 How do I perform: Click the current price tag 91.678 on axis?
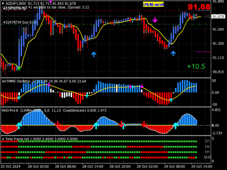click(218, 17)
